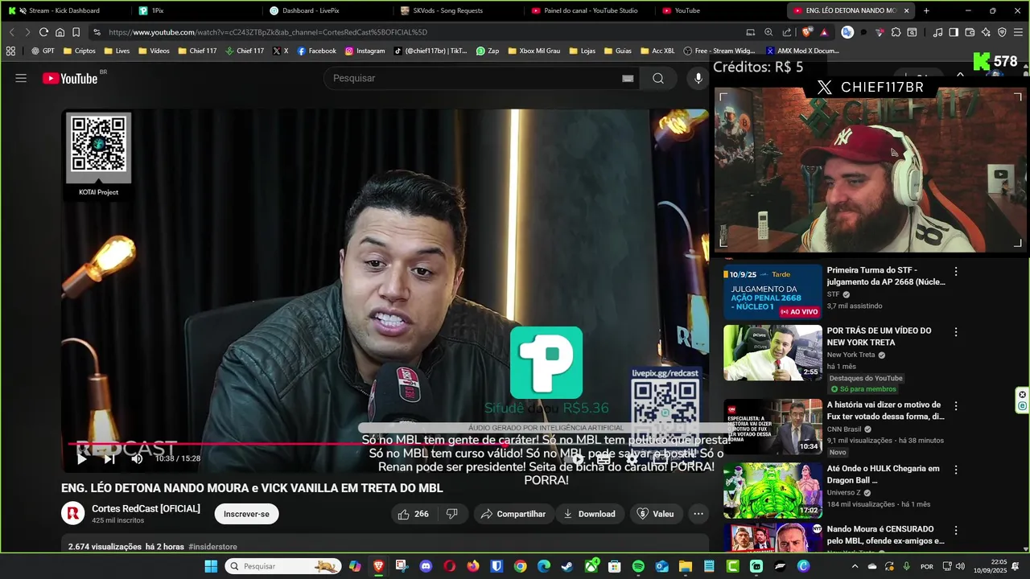The height and width of the screenshot is (579, 1030).
Task: Switch to the 1Pix tab
Action: pos(193,10)
